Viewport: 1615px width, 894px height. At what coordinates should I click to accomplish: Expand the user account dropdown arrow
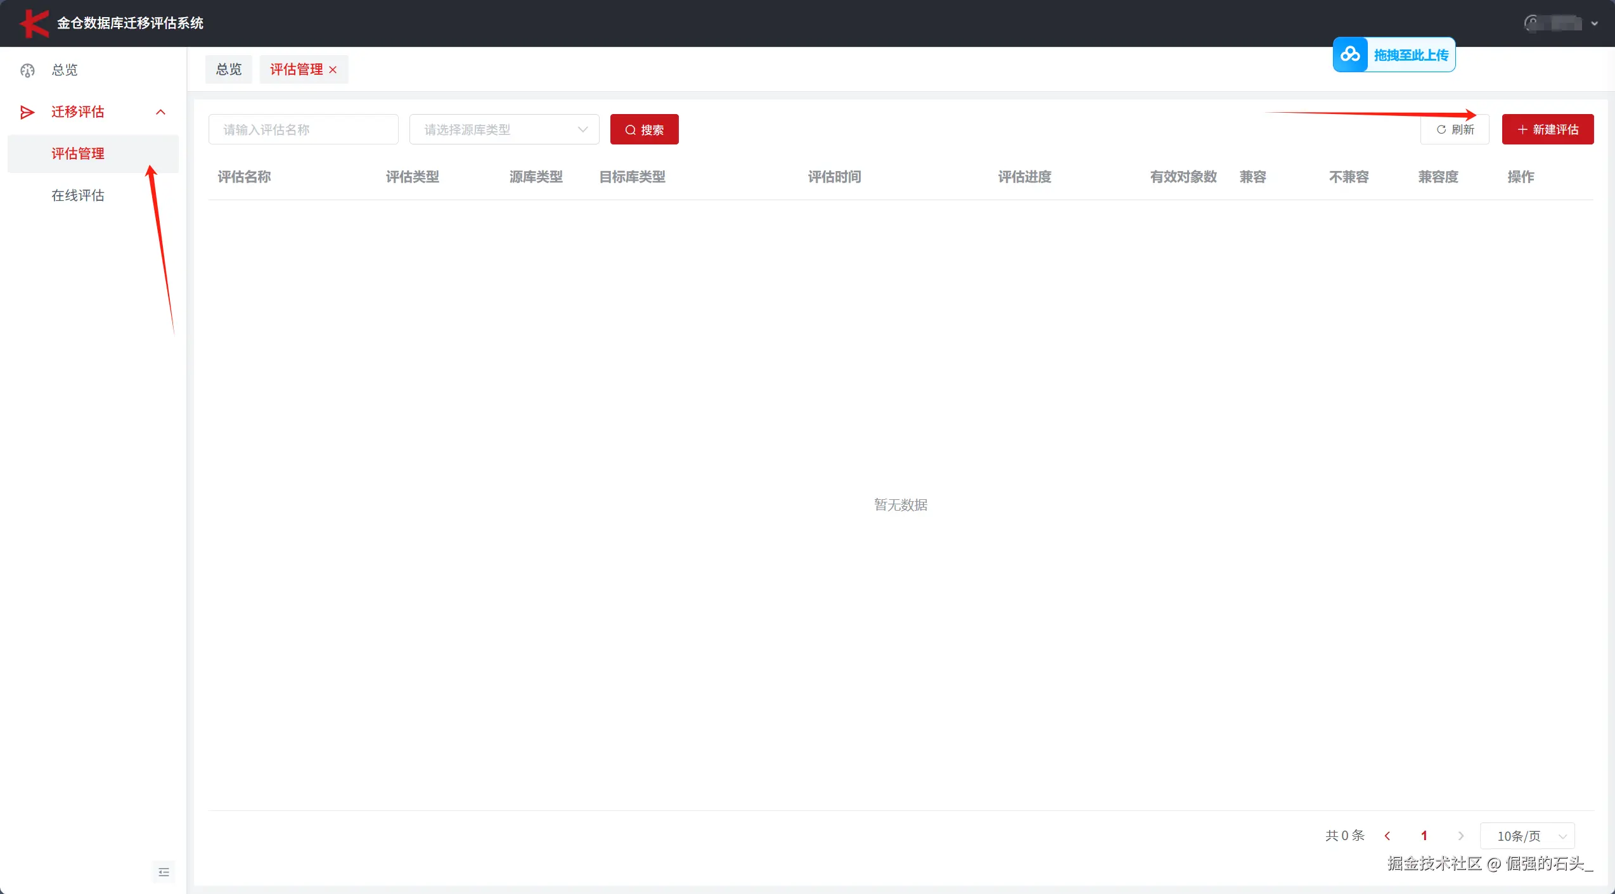[x=1595, y=23]
